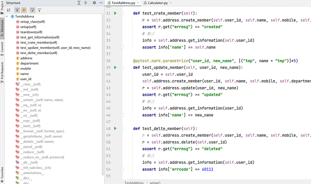
Task: Click Autoscroll from Source icon
Action: pyautogui.click(x=39, y=10)
